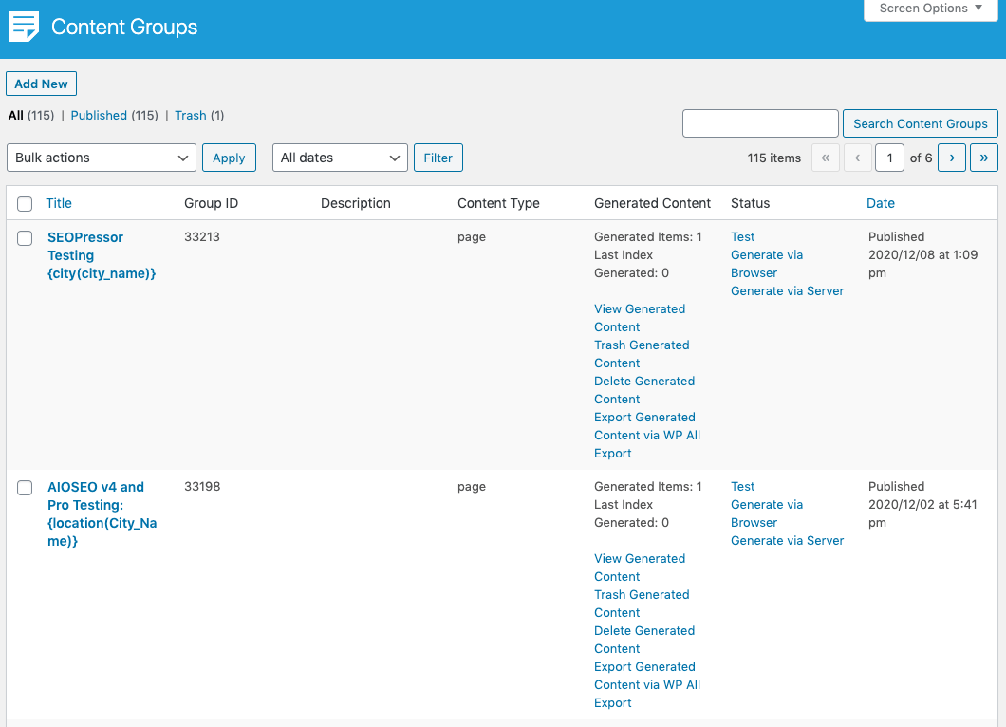Click Search Content Groups button
This screenshot has height=727, width=1006.
pyautogui.click(x=920, y=123)
